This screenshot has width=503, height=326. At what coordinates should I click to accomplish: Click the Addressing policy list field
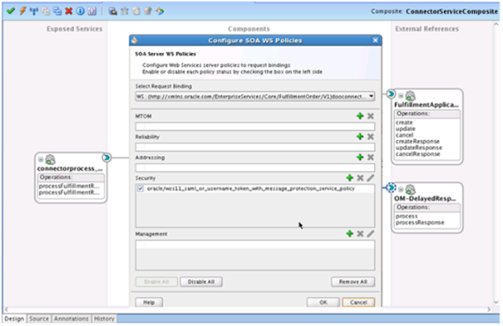click(x=255, y=167)
